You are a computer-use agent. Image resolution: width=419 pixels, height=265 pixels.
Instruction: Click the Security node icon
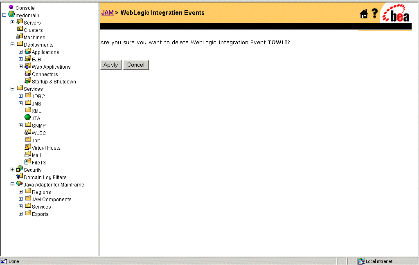pyautogui.click(x=20, y=168)
